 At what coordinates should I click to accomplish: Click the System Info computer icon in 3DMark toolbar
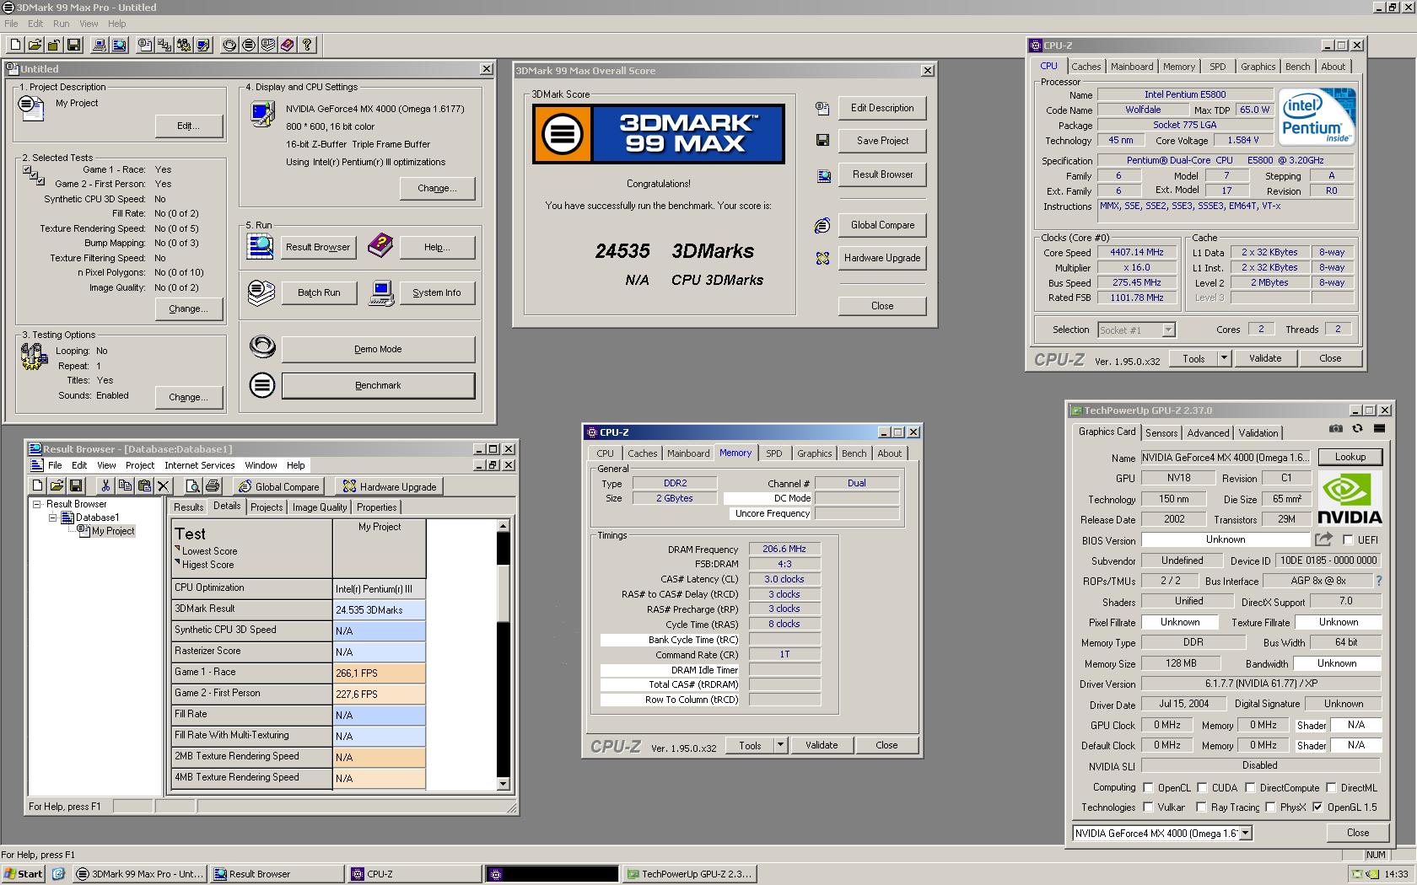click(100, 45)
